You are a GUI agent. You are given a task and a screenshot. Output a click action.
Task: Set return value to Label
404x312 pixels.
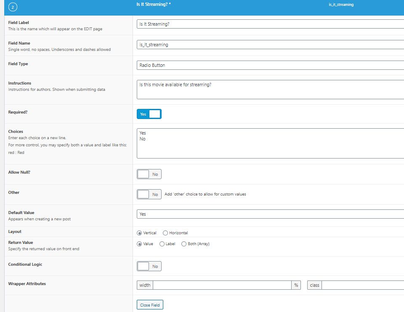pyautogui.click(x=162, y=244)
